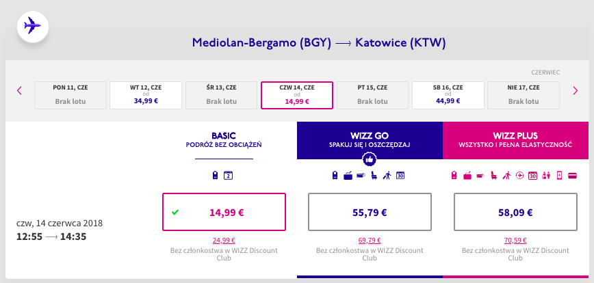Click the 24,99 € non-member price link

coord(224,240)
